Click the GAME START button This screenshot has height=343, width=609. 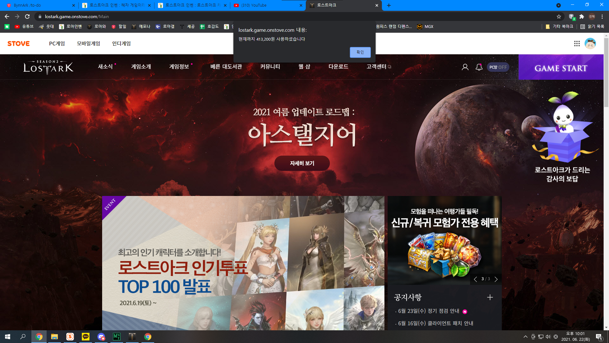click(561, 67)
